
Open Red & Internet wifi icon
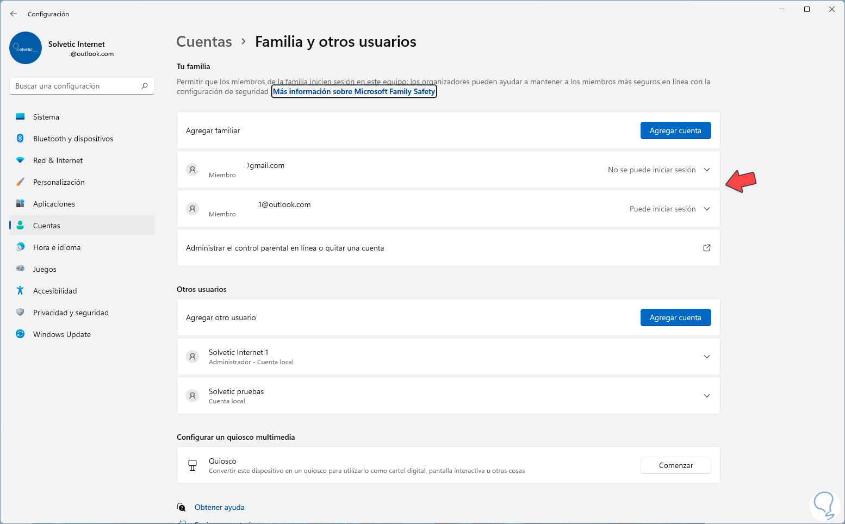coord(20,160)
